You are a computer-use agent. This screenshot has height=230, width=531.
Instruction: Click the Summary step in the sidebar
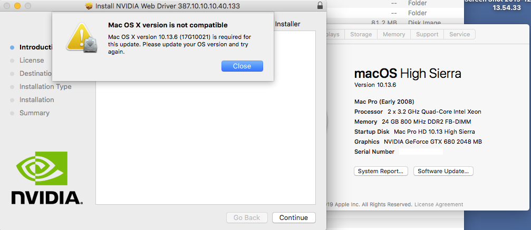coord(34,113)
